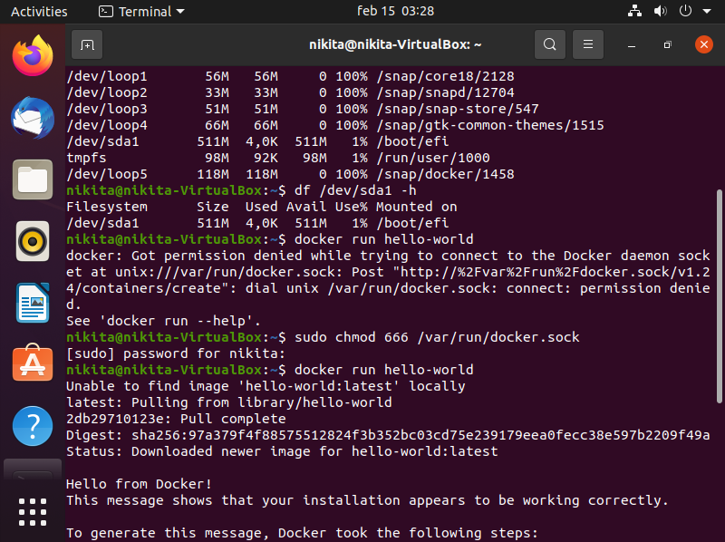Open the Terminal app menu dropdown
The width and height of the screenshot is (725, 542).
coord(141,12)
